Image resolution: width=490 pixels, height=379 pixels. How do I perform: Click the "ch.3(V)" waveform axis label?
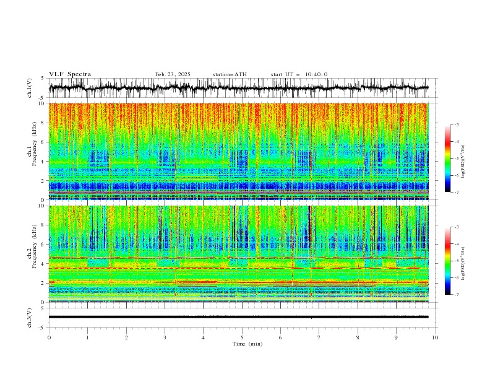[x=30, y=318]
